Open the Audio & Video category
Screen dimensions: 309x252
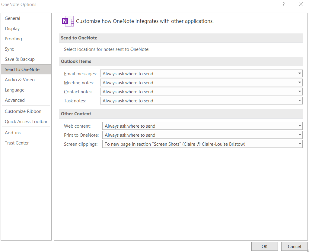[20, 80]
